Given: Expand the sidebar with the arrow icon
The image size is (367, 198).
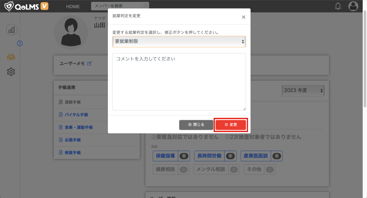Looking at the screenshot, I should 20,43.
